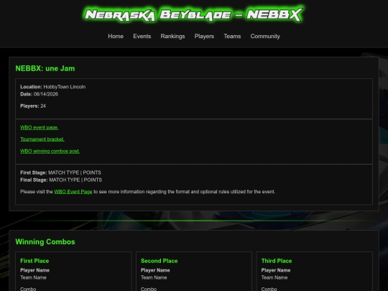The height and width of the screenshot is (291, 388).
Task: Click the Third Place heading
Action: click(277, 261)
